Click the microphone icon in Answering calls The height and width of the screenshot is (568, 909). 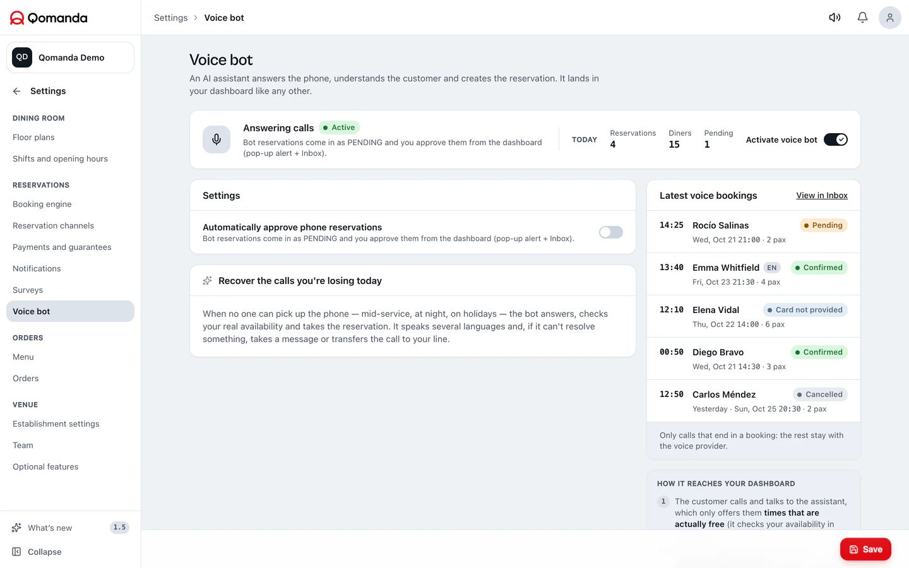(217, 139)
